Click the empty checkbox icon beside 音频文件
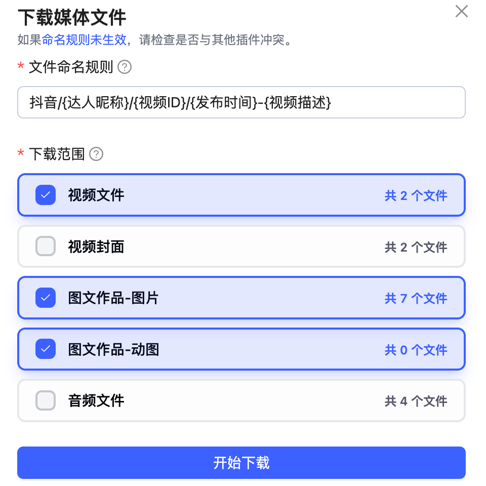The image size is (486, 486). coord(45,400)
